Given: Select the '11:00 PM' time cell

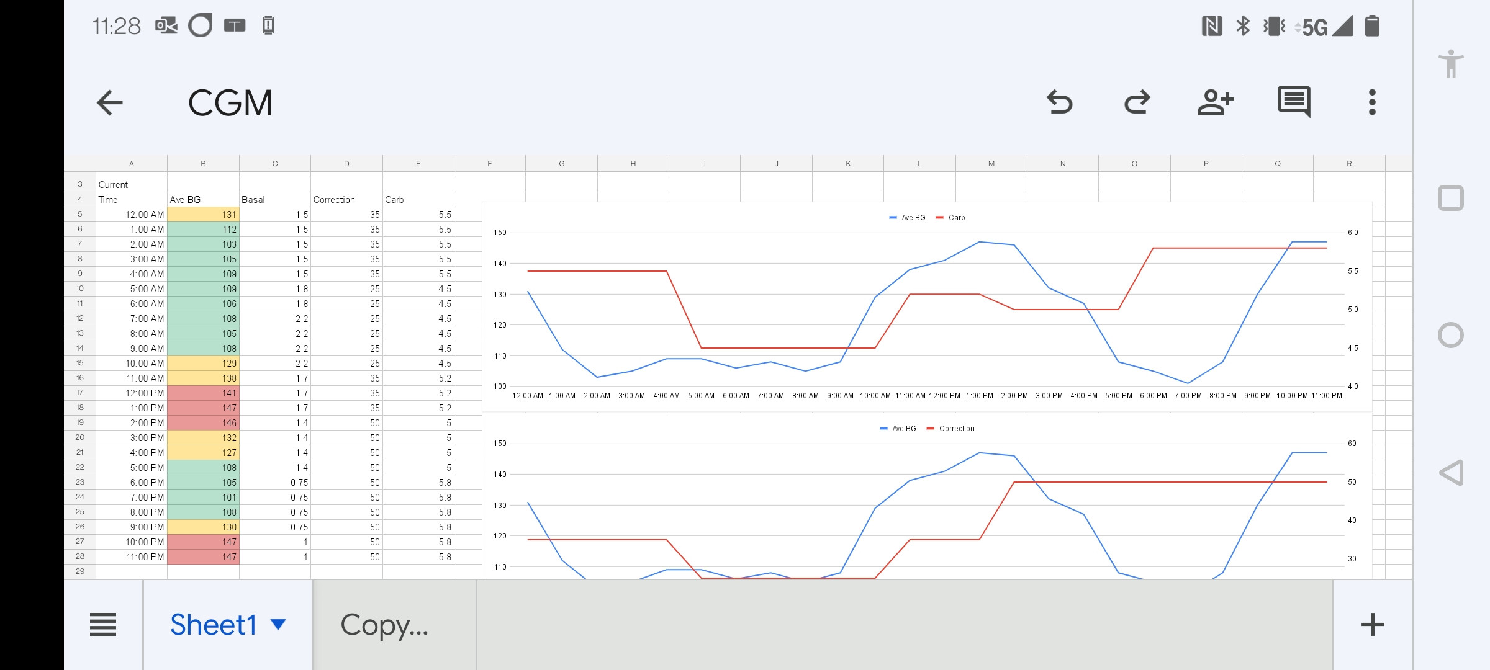Looking at the screenshot, I should [x=131, y=557].
